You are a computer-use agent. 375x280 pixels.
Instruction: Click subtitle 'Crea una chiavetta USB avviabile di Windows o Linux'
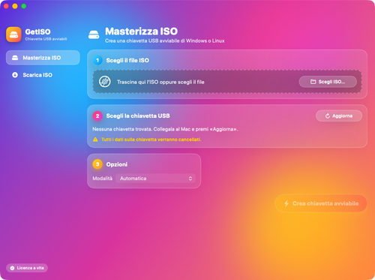tap(164, 41)
